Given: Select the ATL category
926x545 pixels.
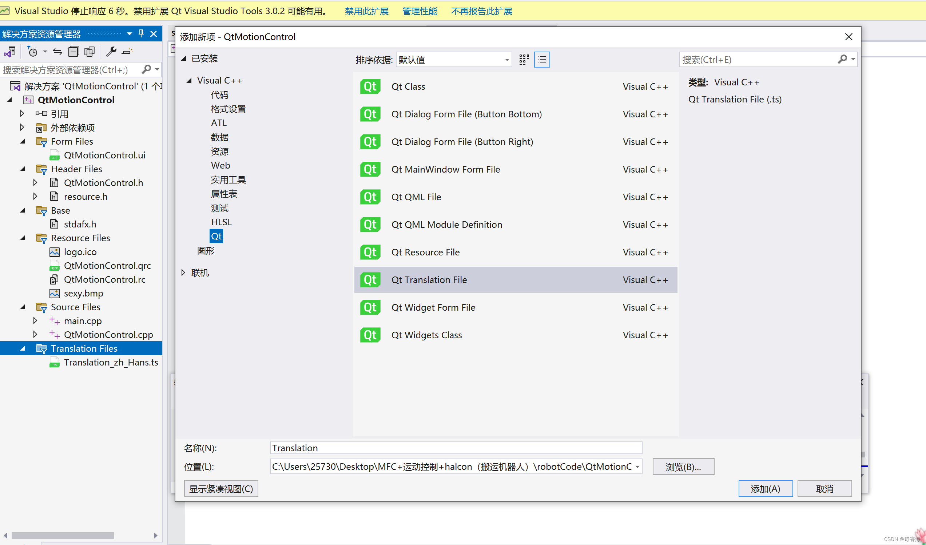Looking at the screenshot, I should pos(219,123).
